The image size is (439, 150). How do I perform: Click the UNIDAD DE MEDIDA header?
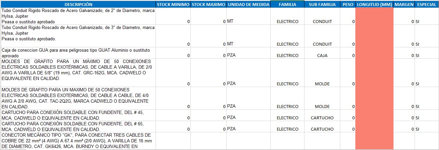pyautogui.click(x=248, y=4)
